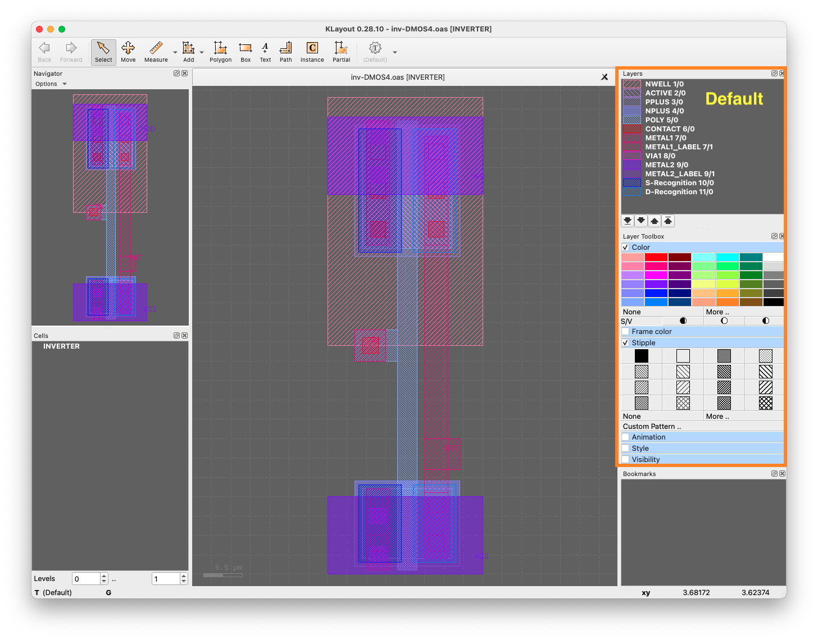Switch to the Move tool

pos(128,52)
